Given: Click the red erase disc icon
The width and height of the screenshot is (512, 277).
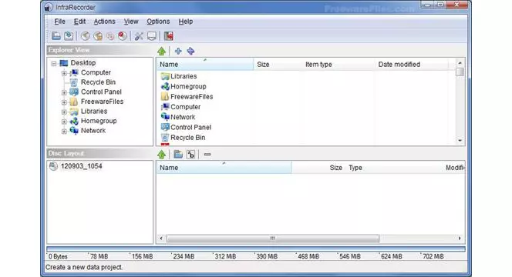Looking at the screenshot, I should tap(123, 36).
